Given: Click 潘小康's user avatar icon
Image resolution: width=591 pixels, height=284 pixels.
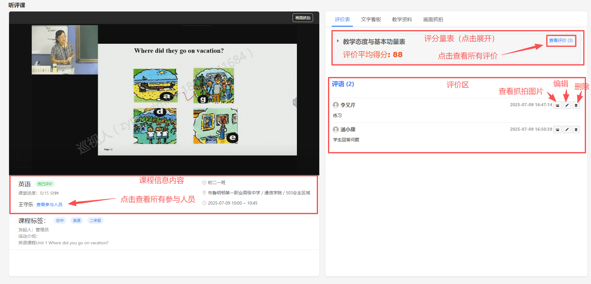Looking at the screenshot, I should (336, 129).
